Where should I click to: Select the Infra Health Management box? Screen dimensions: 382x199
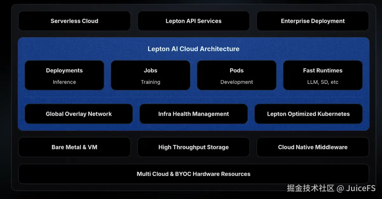click(x=194, y=114)
